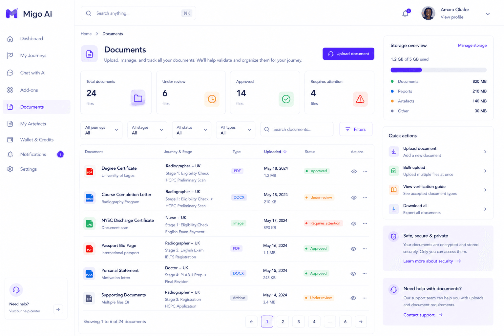Focus the Search documents field
Screen dimensions: 504x336
click(297, 129)
